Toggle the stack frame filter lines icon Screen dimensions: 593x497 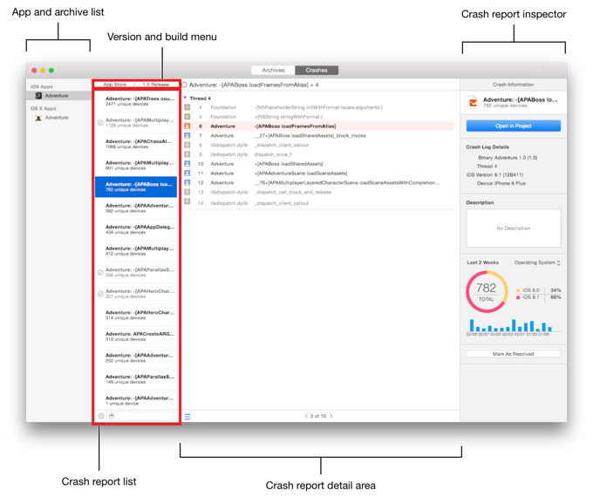(187, 417)
